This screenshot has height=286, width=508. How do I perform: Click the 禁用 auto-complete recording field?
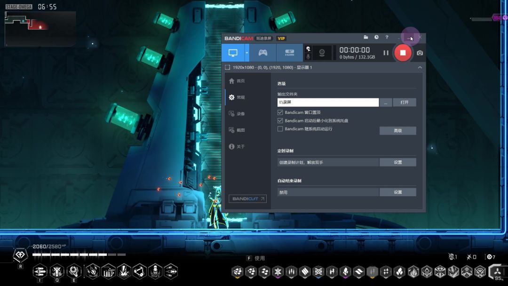click(x=328, y=192)
